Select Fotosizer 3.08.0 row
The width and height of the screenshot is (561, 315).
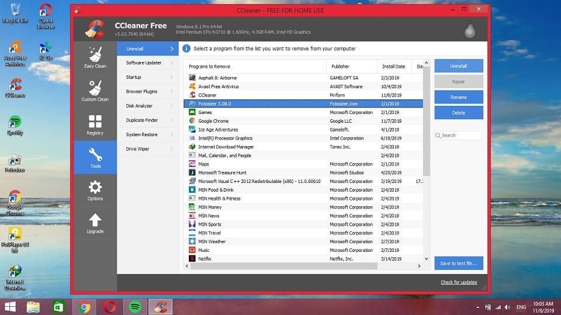pos(303,103)
